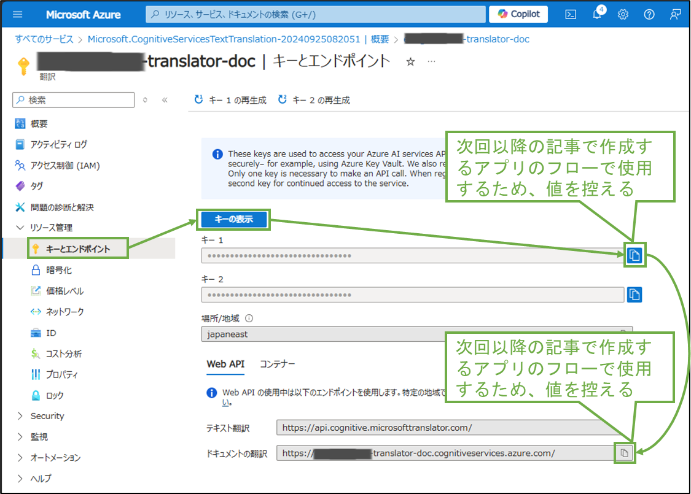Click the キー 2 masked field

[x=413, y=295]
